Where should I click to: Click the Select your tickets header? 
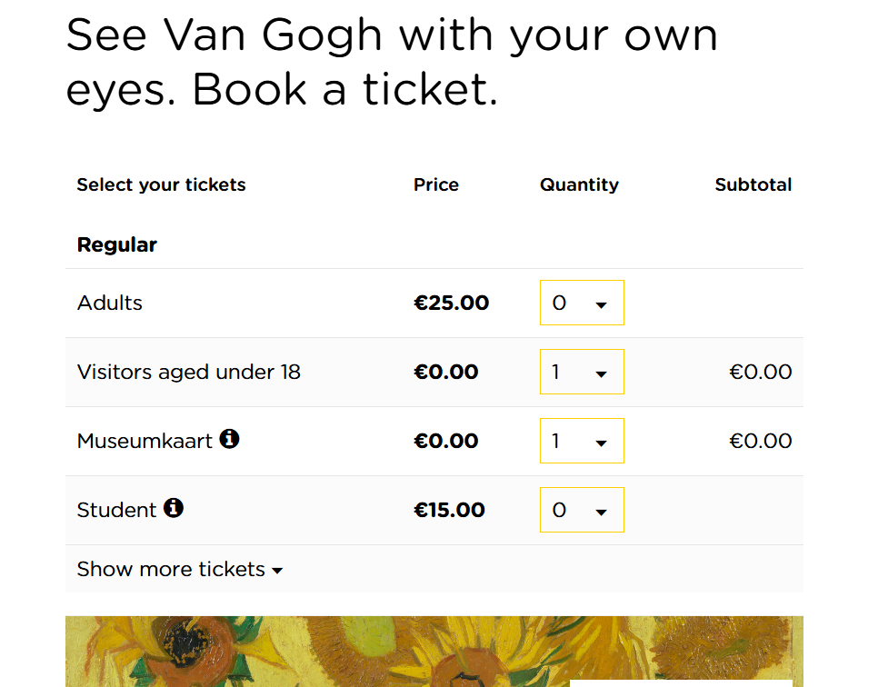161,184
